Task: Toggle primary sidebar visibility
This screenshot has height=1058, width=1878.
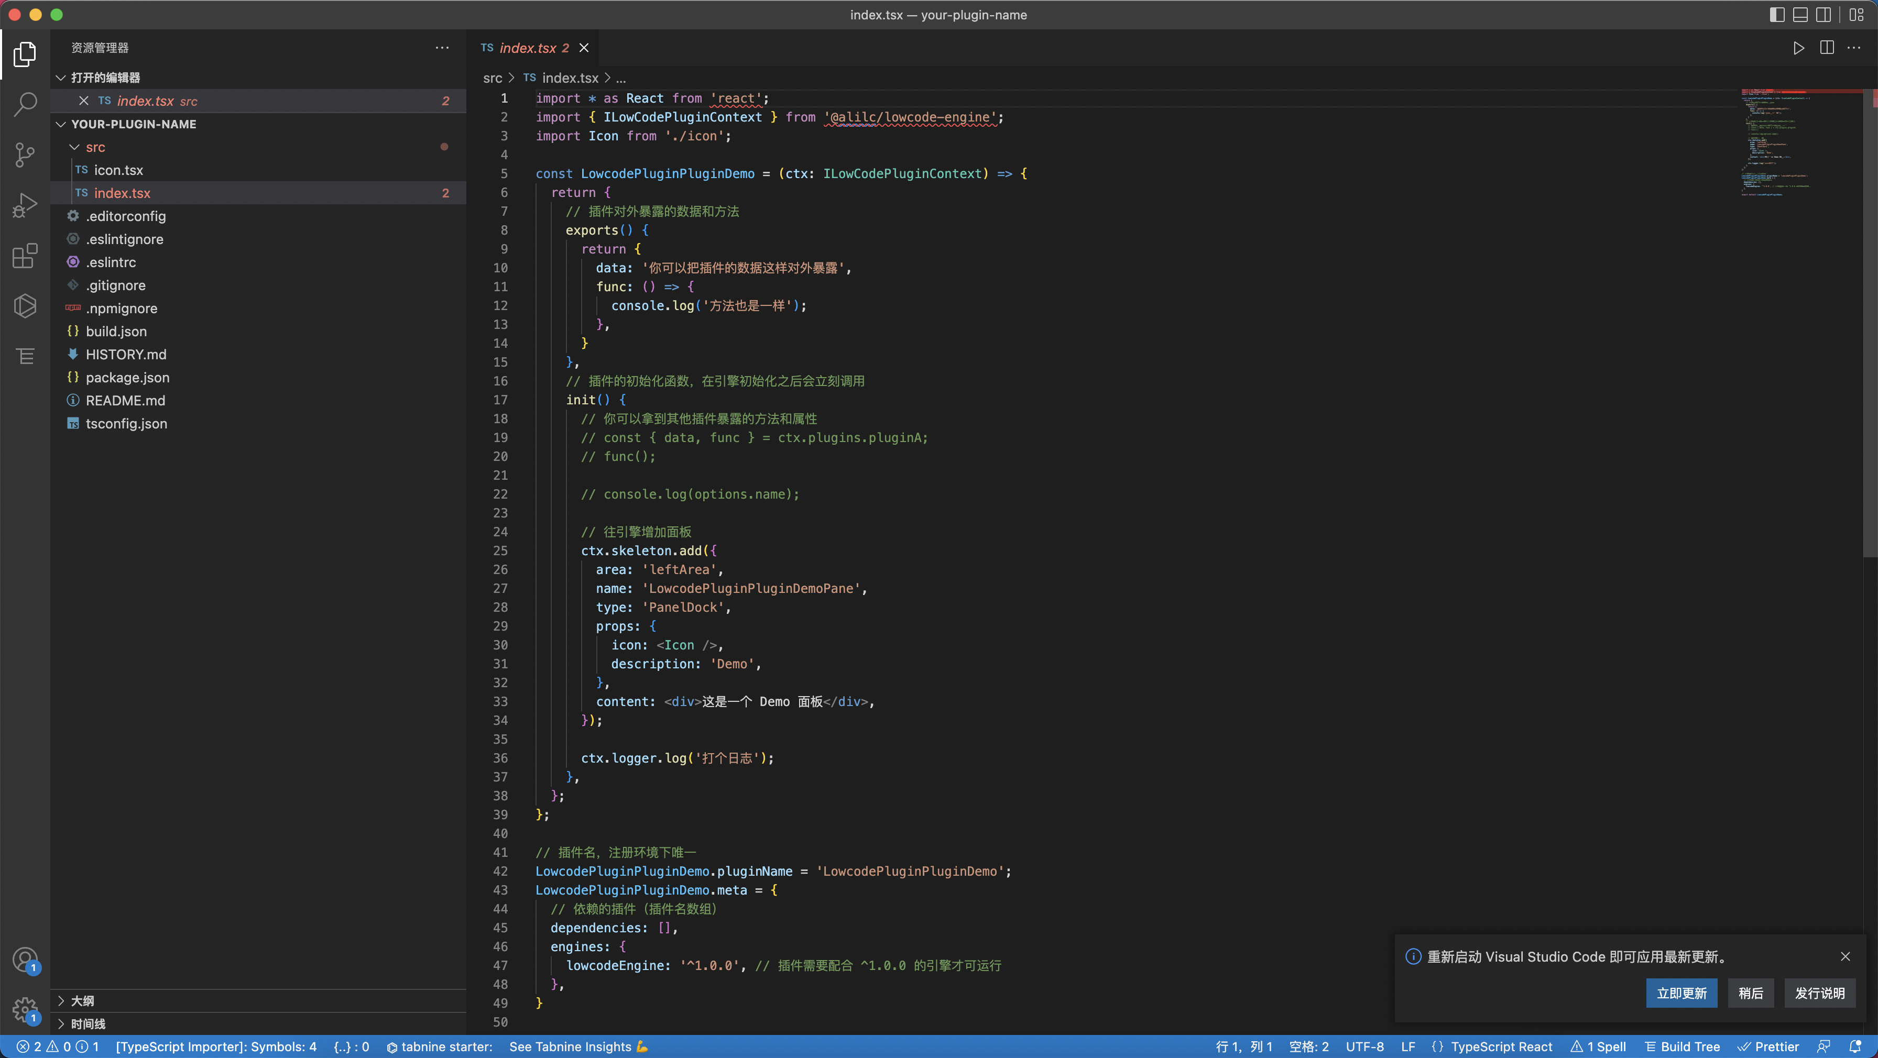Action: 1777,15
